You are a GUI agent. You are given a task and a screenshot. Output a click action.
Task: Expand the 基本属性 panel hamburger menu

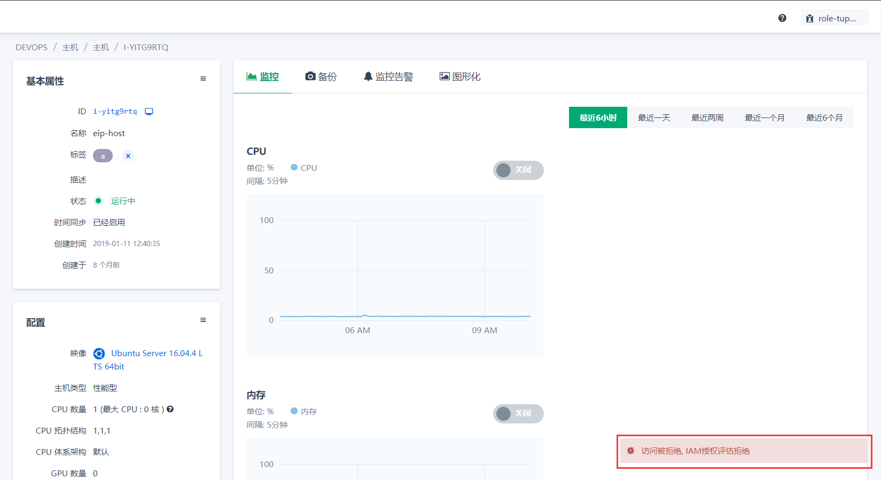(203, 79)
